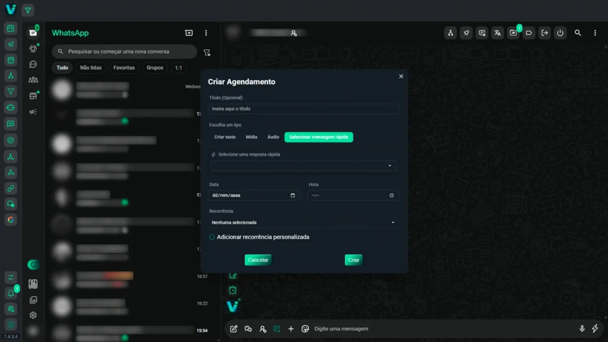Click the power icon in chat header
This screenshot has width=608, height=342.
tap(560, 33)
